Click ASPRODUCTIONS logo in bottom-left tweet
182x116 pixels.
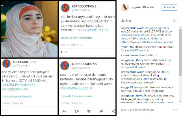pos(6,63)
